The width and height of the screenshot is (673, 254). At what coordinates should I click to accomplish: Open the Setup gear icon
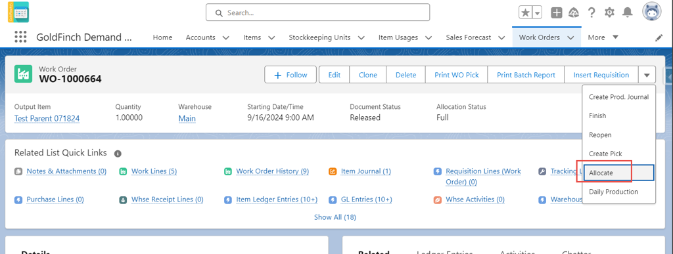pos(609,12)
